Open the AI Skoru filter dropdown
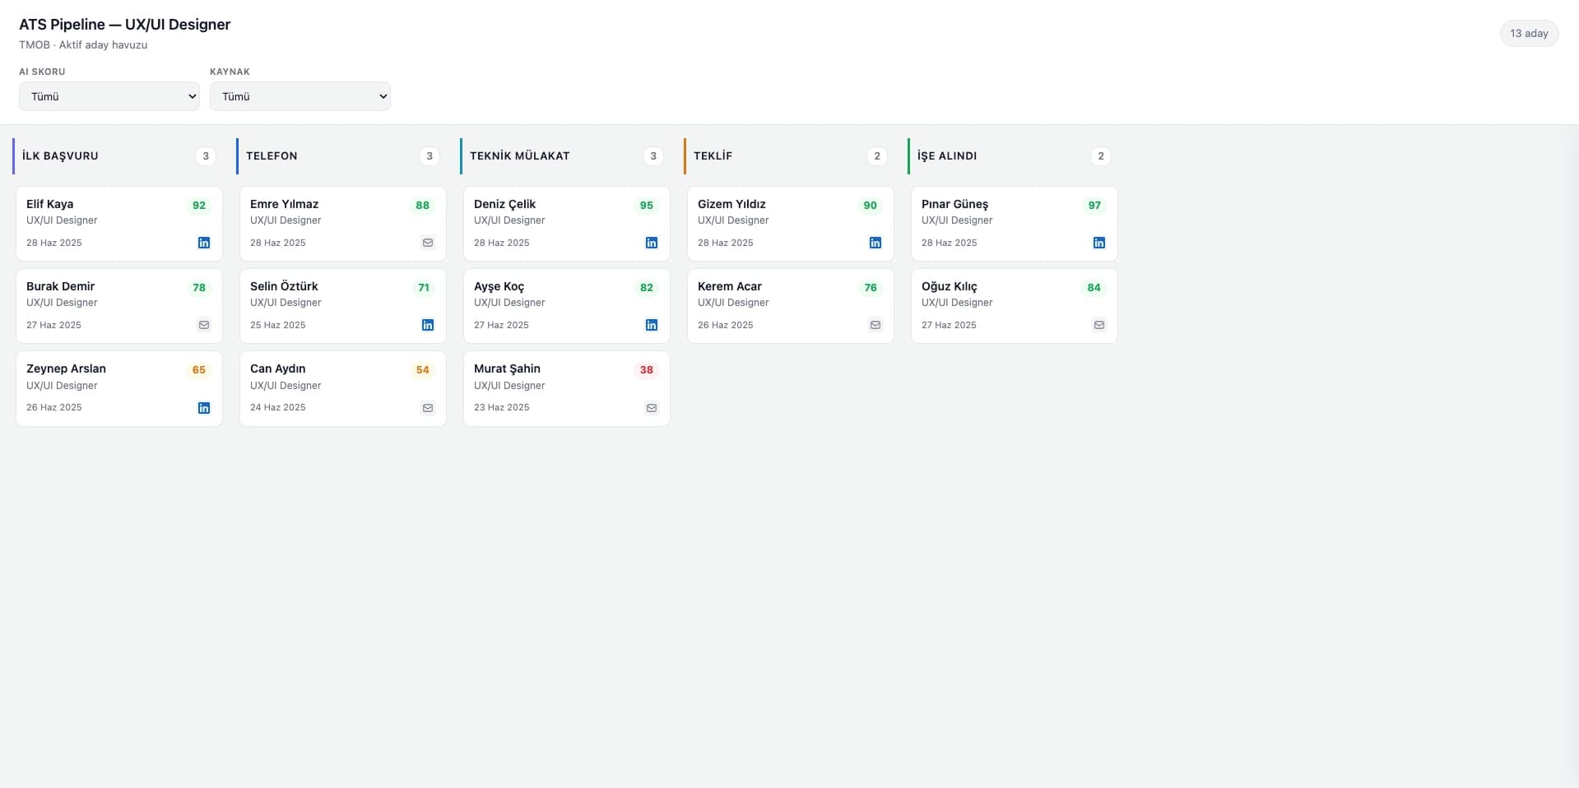The image size is (1579, 788). click(x=109, y=96)
